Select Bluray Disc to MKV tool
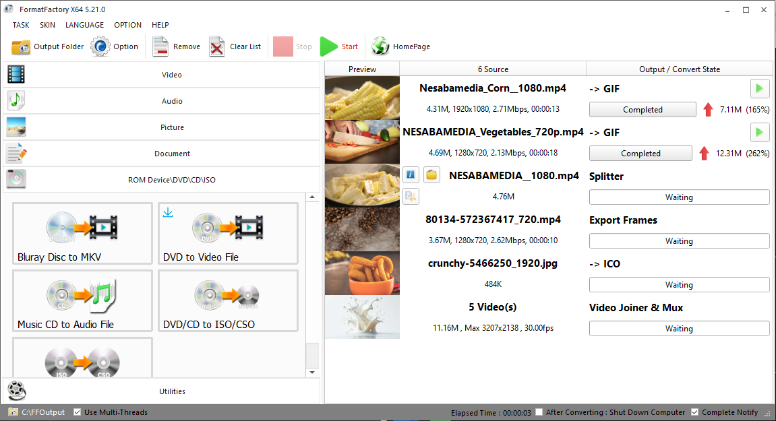This screenshot has width=776, height=421. point(82,234)
